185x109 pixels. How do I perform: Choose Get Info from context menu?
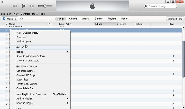(40, 48)
